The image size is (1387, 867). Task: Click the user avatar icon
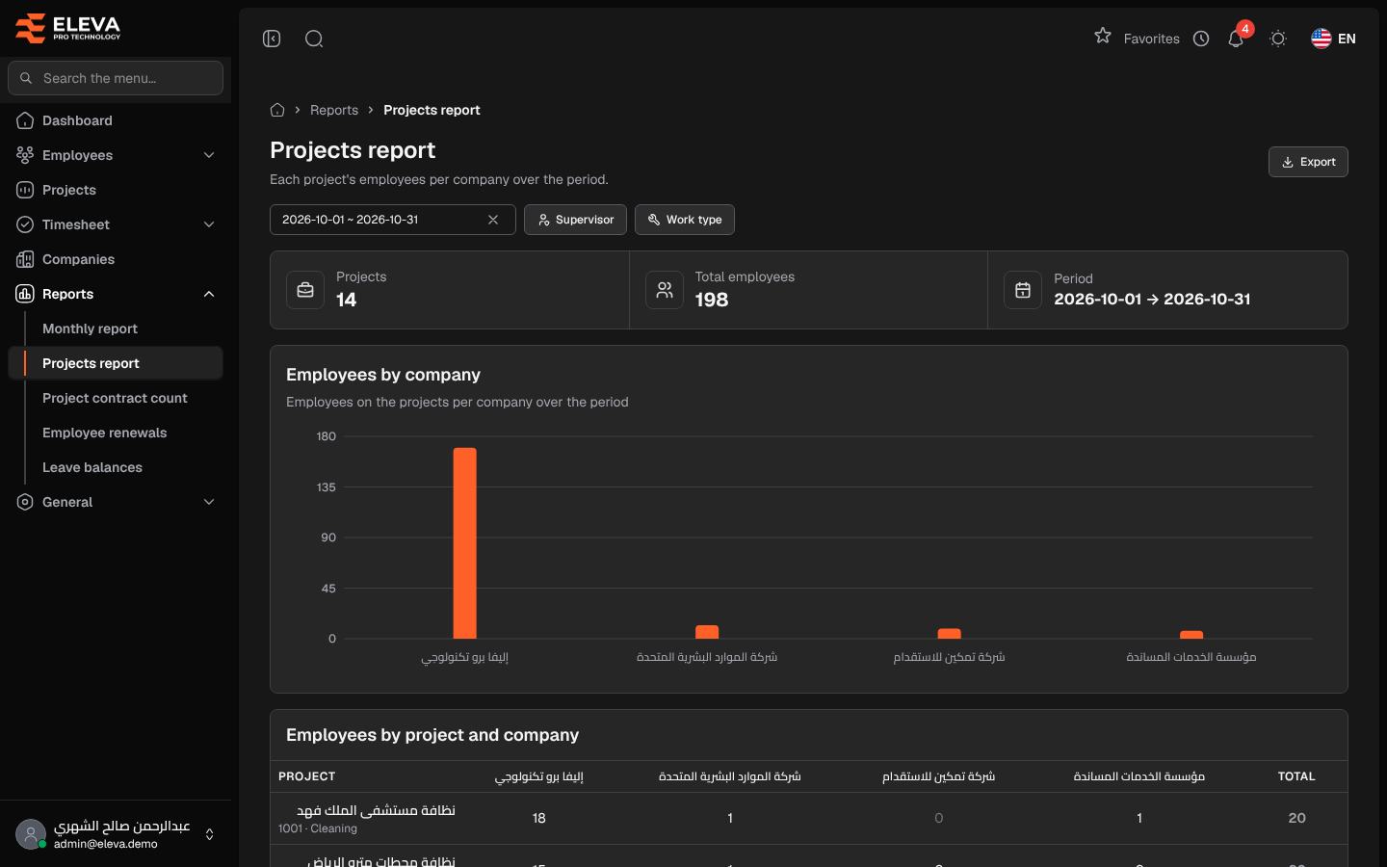(31, 834)
